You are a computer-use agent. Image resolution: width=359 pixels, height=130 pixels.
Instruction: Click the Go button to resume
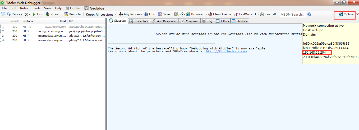[37, 14]
